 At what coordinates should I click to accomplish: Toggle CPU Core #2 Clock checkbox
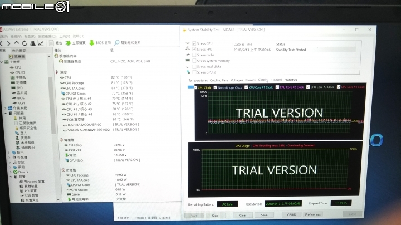(x=277, y=87)
